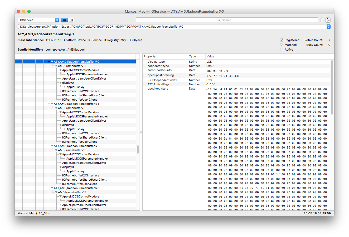Click the 0x100 value cell

(x=211, y=84)
